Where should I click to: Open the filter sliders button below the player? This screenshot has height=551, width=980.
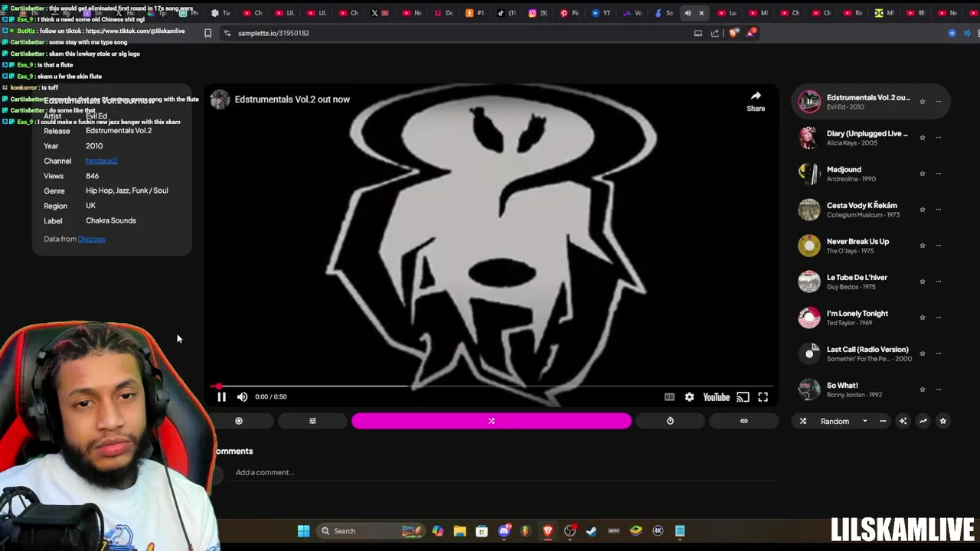(x=312, y=421)
